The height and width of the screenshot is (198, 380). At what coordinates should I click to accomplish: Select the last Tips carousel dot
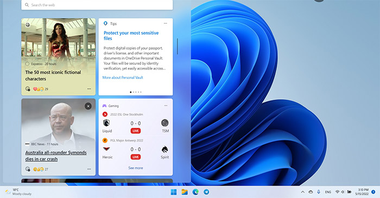pyautogui.click(x=141, y=92)
